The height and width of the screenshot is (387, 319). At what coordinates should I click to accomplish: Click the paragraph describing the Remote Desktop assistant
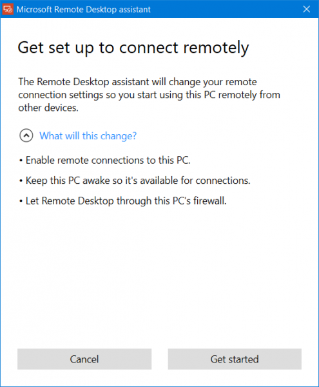[149, 95]
